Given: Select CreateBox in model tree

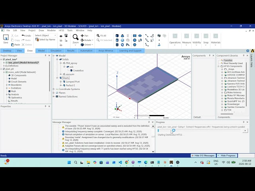Looking at the screenshot, I should pos(78,70).
